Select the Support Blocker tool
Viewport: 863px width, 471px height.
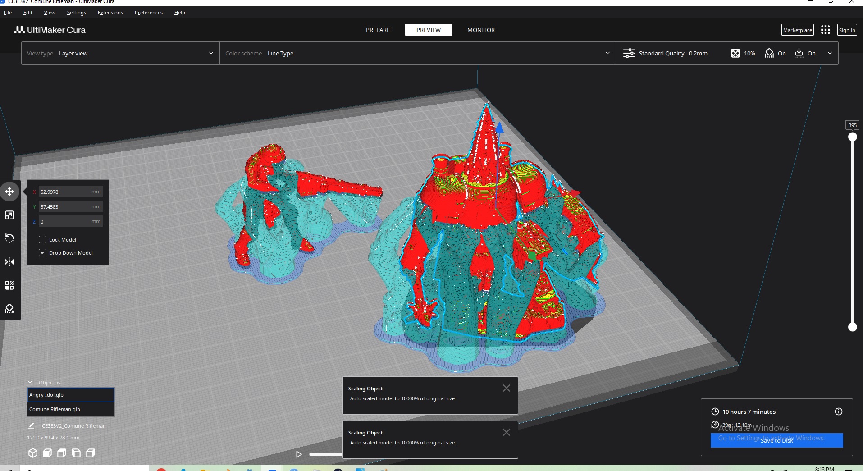9,309
